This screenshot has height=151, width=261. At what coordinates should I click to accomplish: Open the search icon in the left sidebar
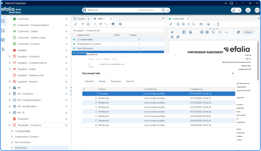click(x=3, y=21)
